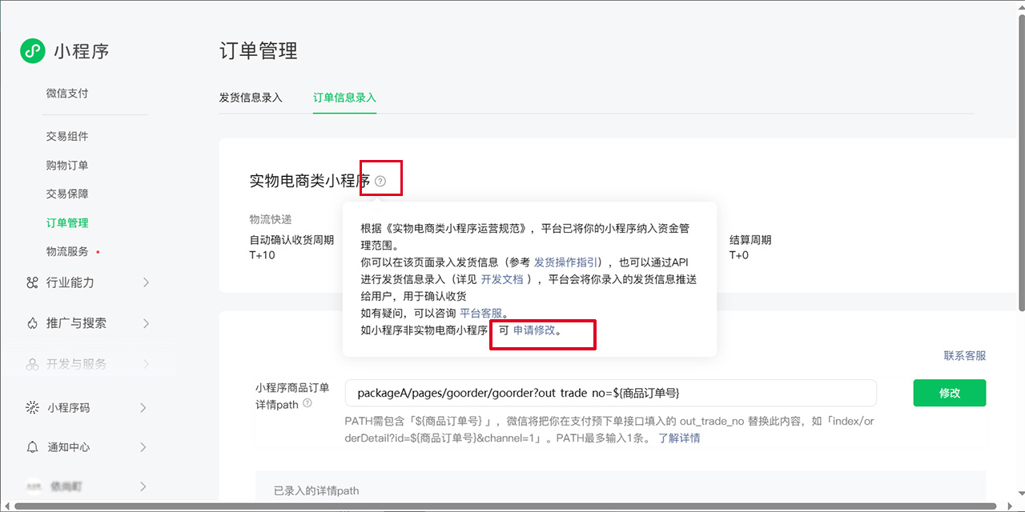The width and height of the screenshot is (1025, 512).
Task: Click the horizontal scrollbar at page bottom
Action: pos(504,506)
